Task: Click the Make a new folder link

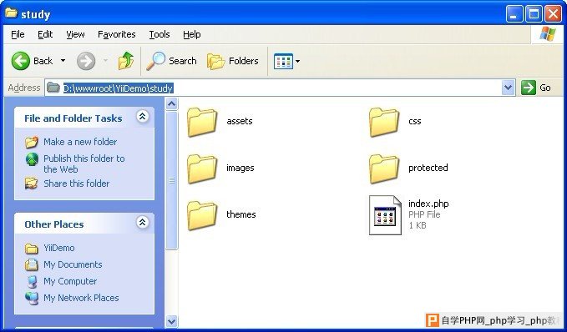Action: click(80, 142)
